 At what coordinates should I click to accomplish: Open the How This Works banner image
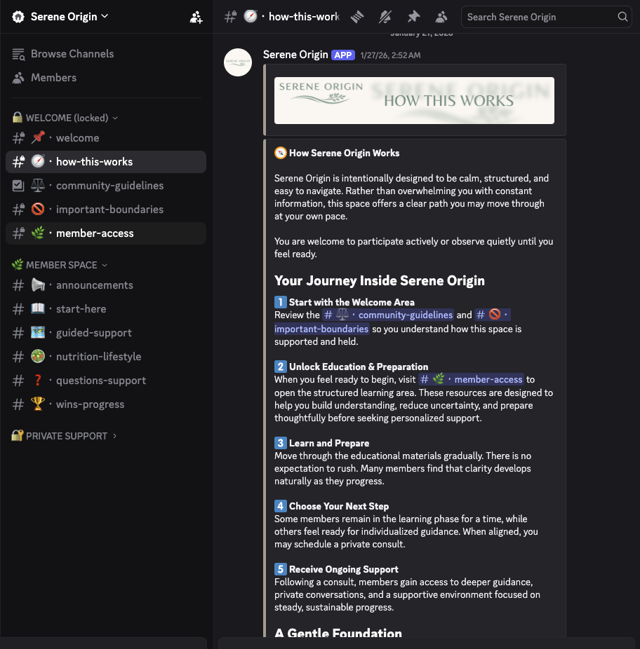pyautogui.click(x=414, y=100)
